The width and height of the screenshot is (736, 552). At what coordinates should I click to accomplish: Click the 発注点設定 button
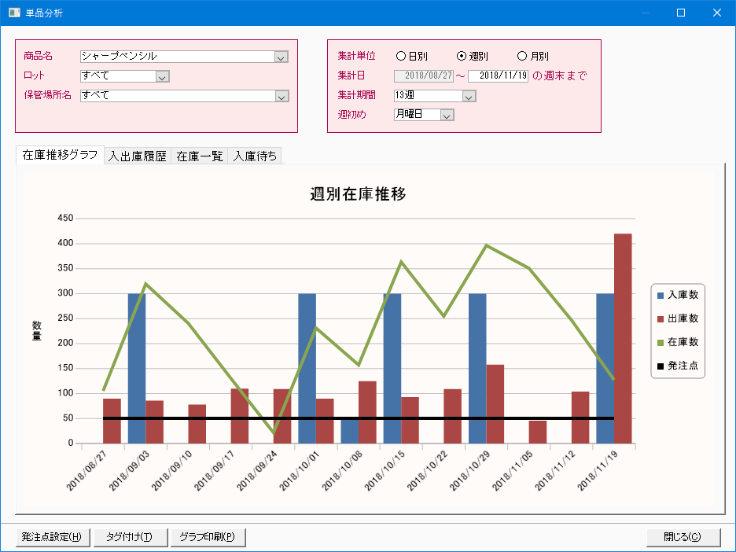(x=52, y=537)
